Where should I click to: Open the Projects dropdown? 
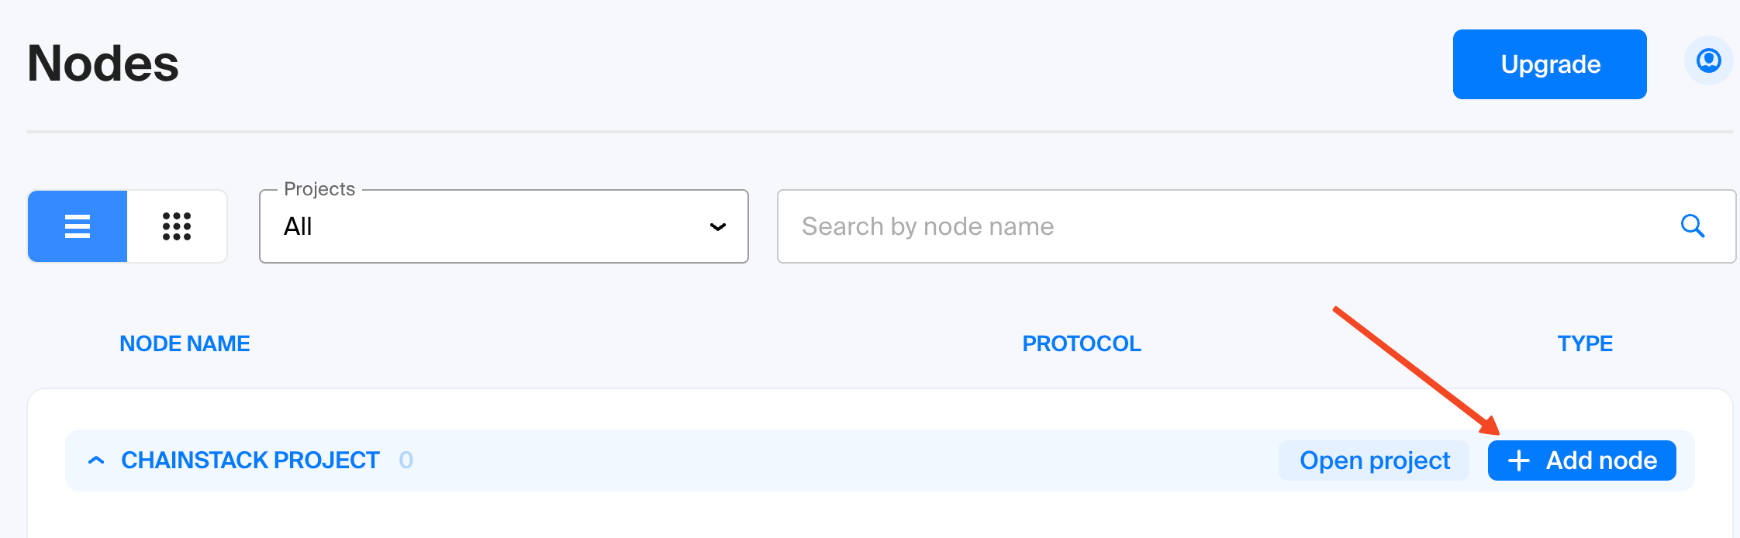pyautogui.click(x=503, y=226)
